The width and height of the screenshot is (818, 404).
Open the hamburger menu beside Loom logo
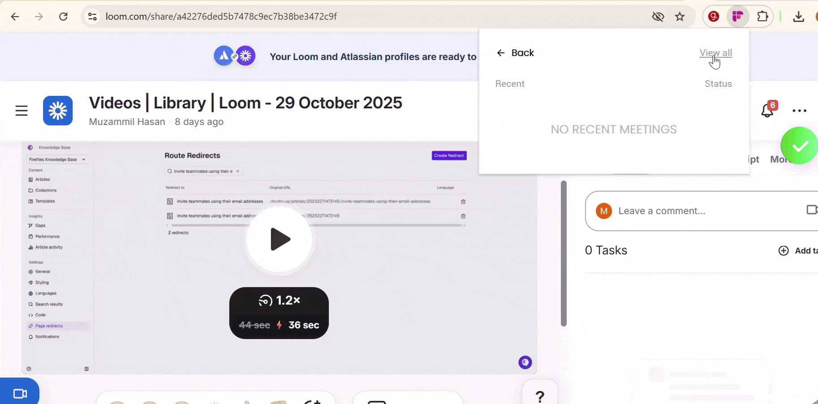[x=22, y=111]
